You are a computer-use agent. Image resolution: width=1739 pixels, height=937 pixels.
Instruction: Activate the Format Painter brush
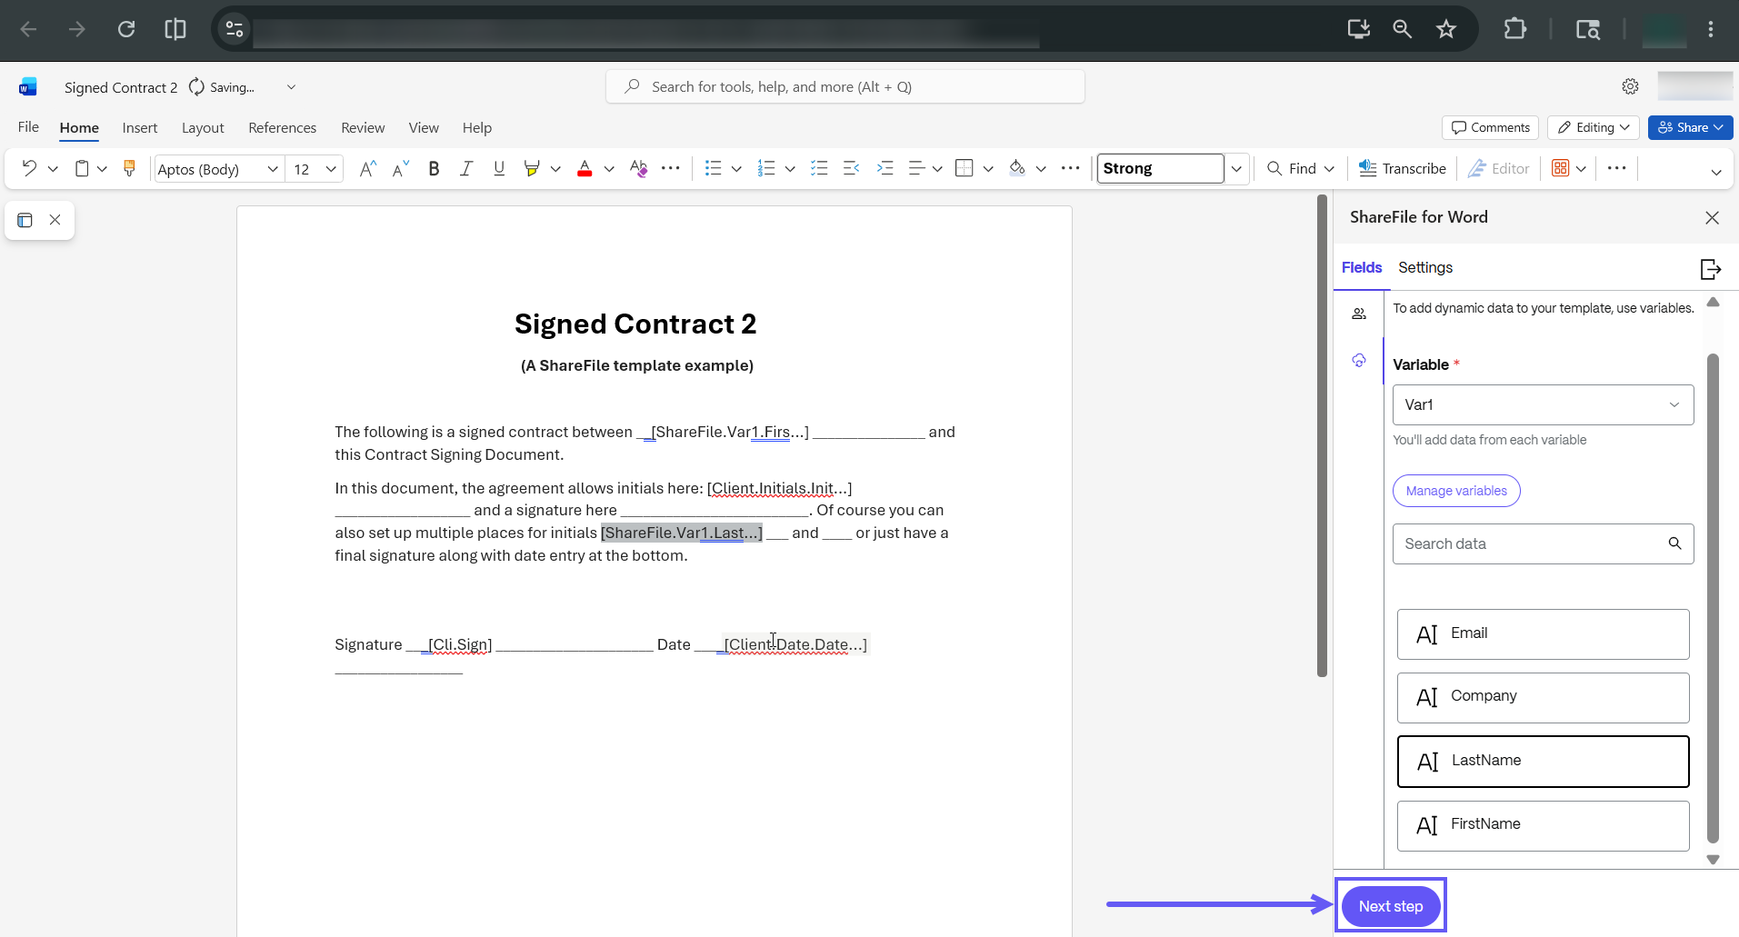(129, 168)
